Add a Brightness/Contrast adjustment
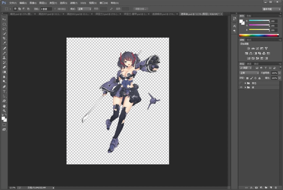This screenshot has width=283, height=190. pos(248,48)
